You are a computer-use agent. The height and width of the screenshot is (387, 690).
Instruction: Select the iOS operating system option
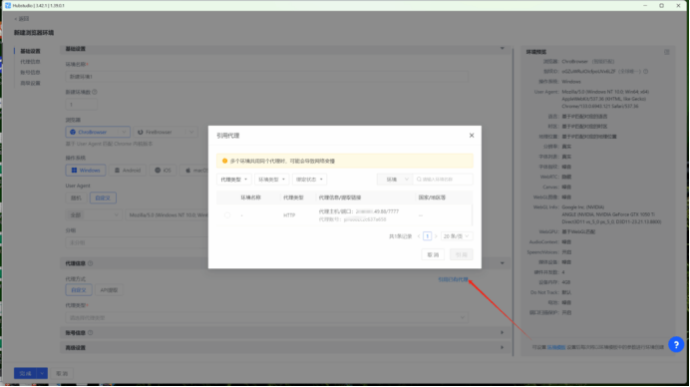163,171
